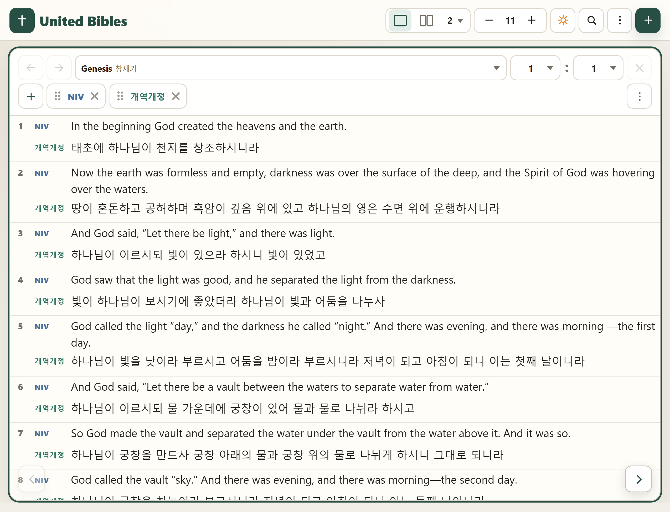Click the NIV label on verse 6

(x=42, y=387)
